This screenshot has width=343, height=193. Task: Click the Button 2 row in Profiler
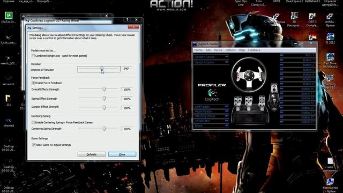(x=297, y=65)
